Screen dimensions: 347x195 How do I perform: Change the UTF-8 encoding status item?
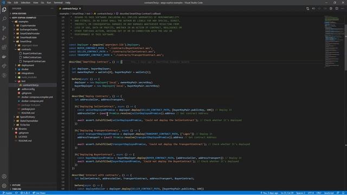click(x=311, y=193)
